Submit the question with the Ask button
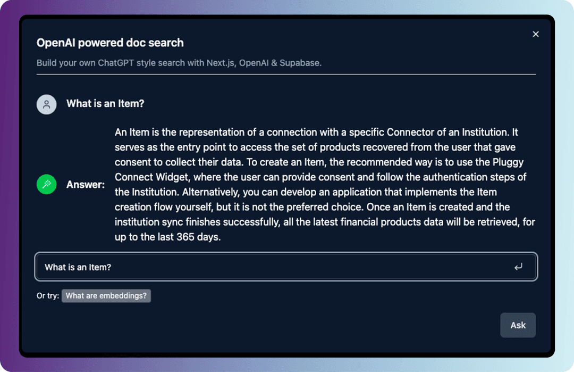Screen dimensions: 574x372 coord(518,325)
